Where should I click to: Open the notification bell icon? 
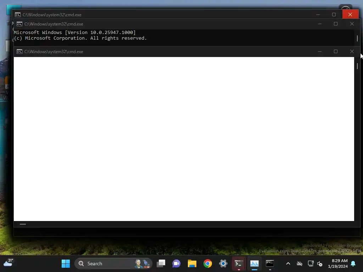pos(353,263)
